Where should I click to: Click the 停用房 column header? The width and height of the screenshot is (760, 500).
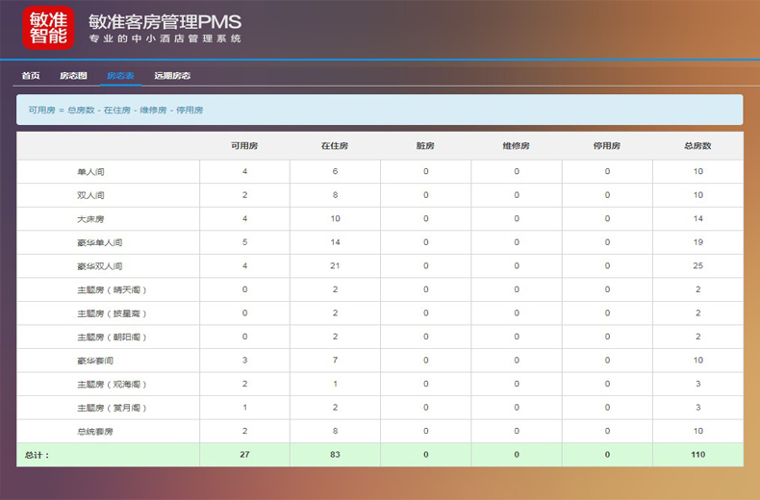point(607,146)
